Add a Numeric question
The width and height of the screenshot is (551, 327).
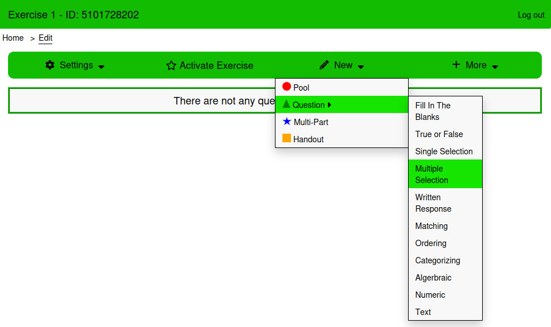[x=430, y=295]
